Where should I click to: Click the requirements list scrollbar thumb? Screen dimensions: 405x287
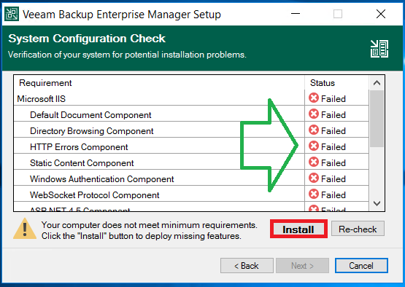click(377, 119)
